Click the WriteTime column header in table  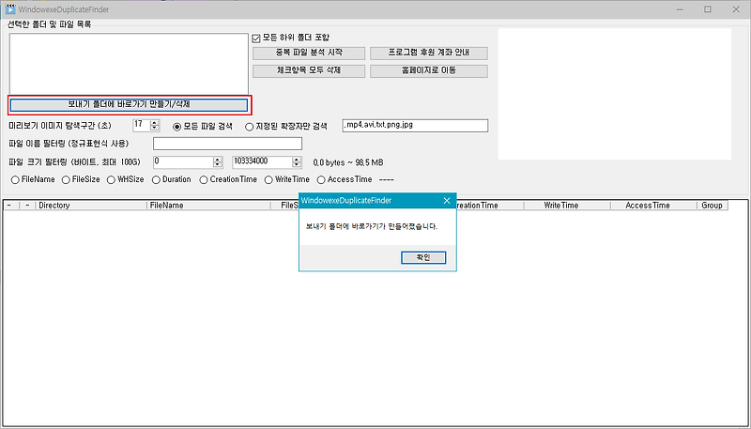567,206
